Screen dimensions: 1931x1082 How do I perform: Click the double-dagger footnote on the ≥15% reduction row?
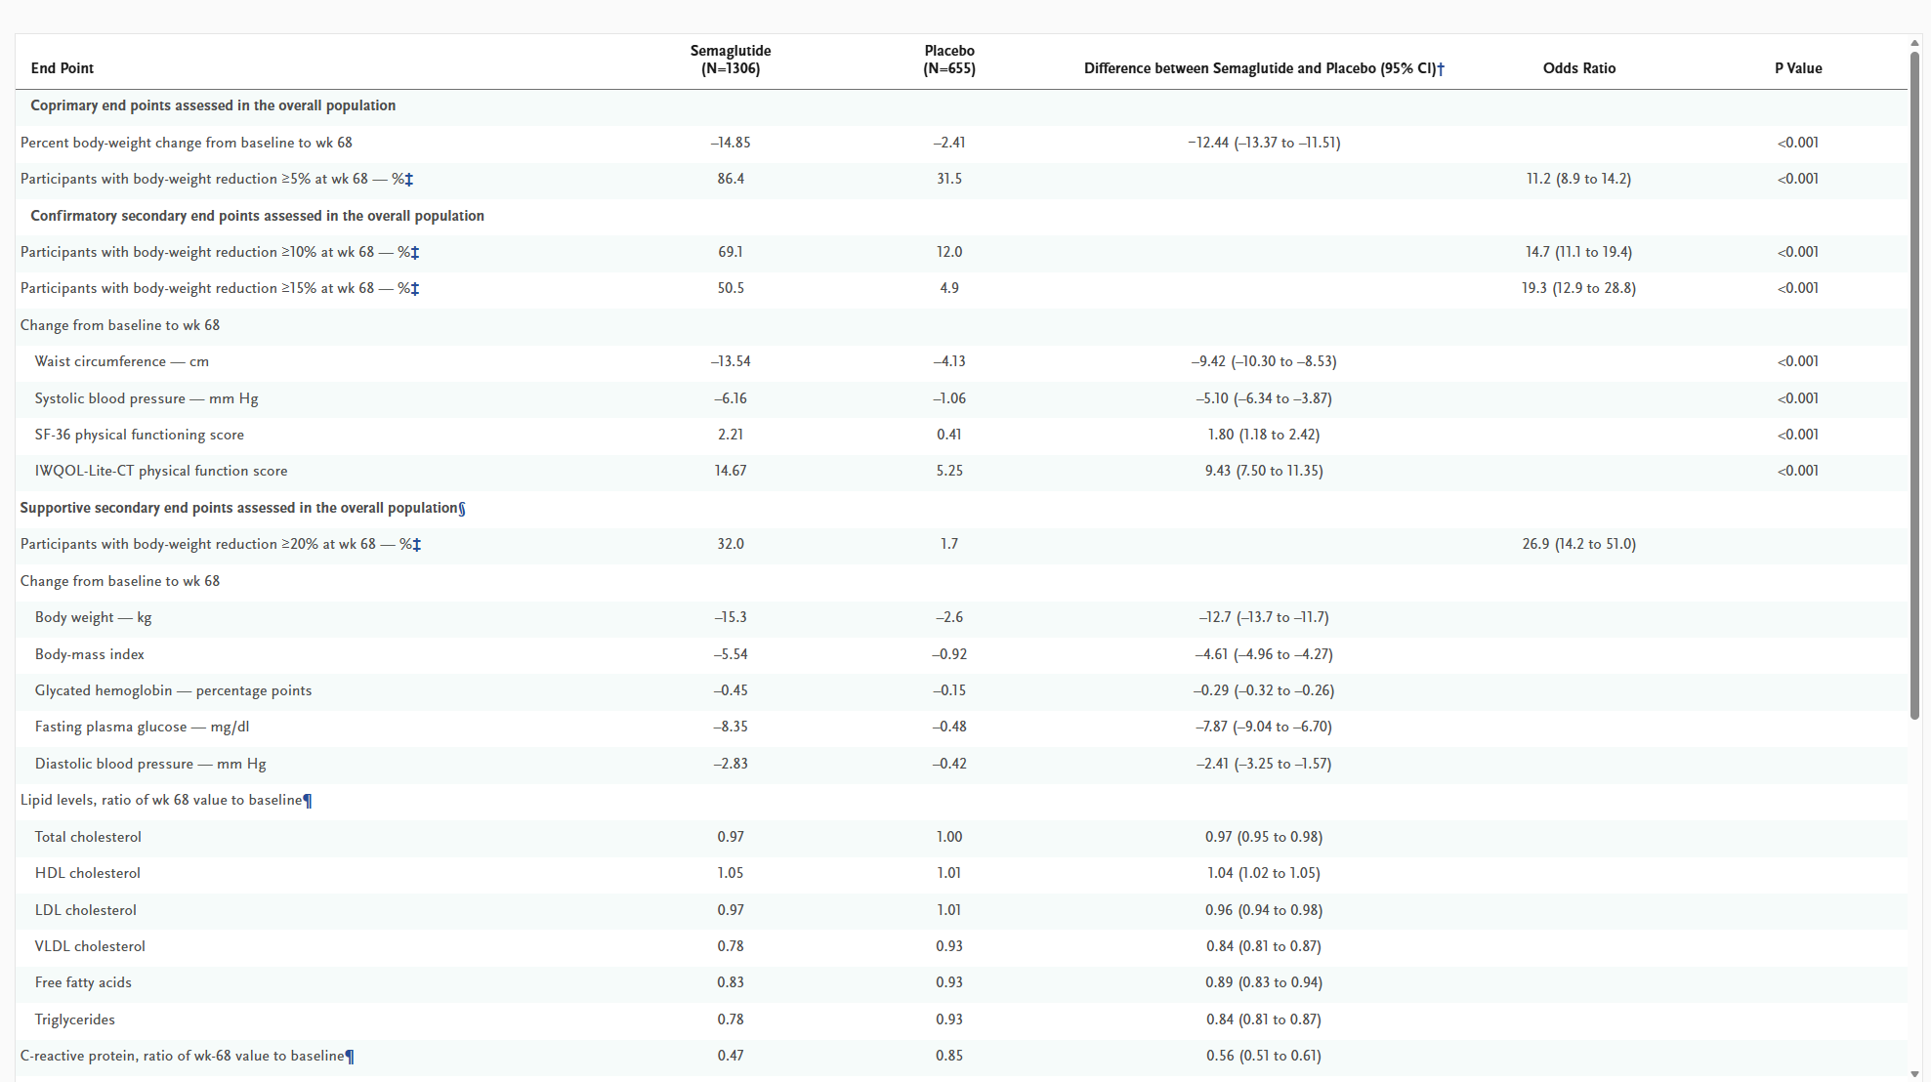coord(414,288)
